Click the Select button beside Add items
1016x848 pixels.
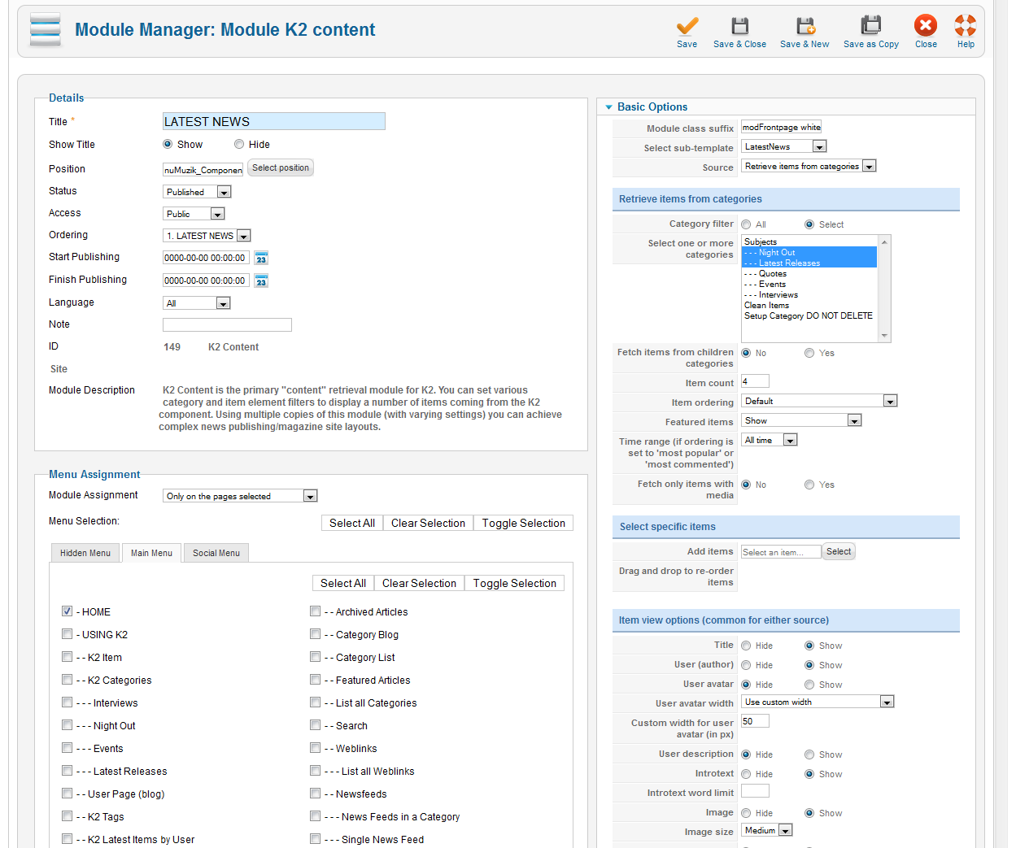[839, 551]
